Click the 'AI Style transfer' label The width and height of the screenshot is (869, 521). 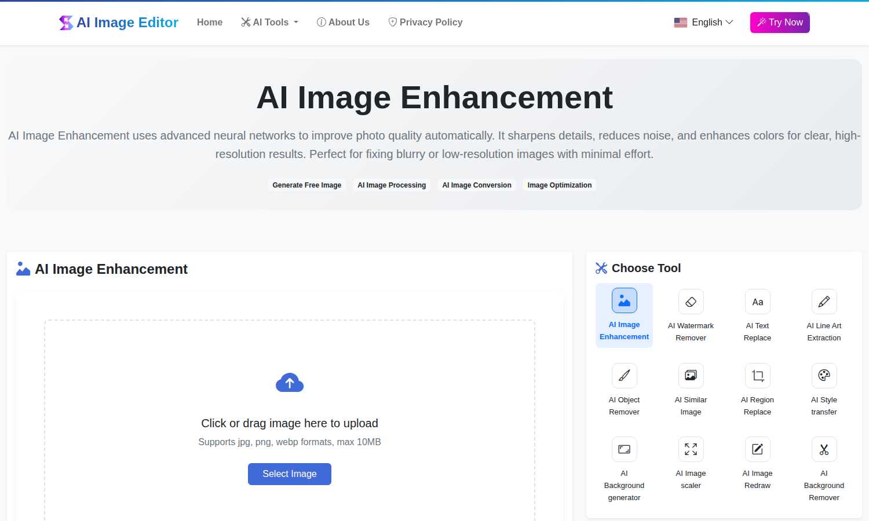pos(824,406)
